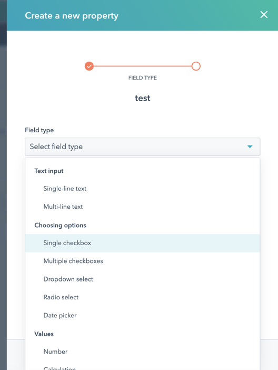278x370 pixels.
Task: Click the Values group header
Action: [x=44, y=334]
